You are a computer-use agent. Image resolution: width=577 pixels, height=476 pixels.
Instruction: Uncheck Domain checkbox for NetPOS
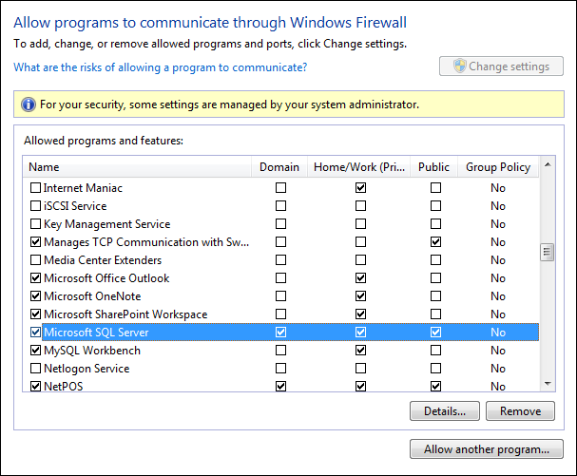coord(280,386)
